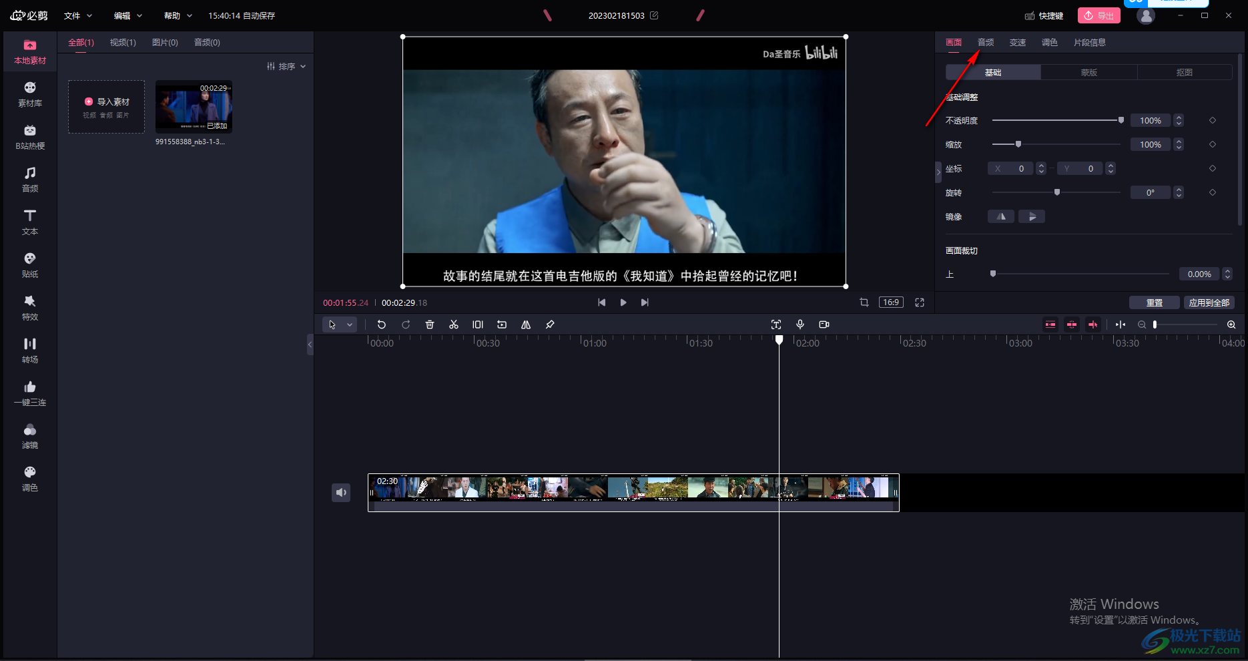Toggle the third pink snapping button

click(x=1093, y=324)
